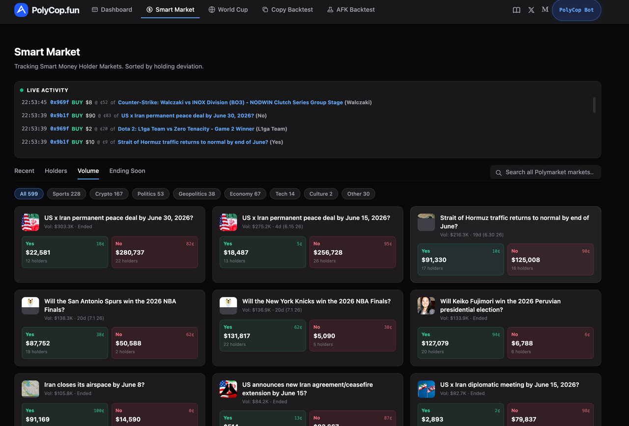Open live activity link for June 30 peace deal
Screen dimensions: 629x426
[188, 116]
